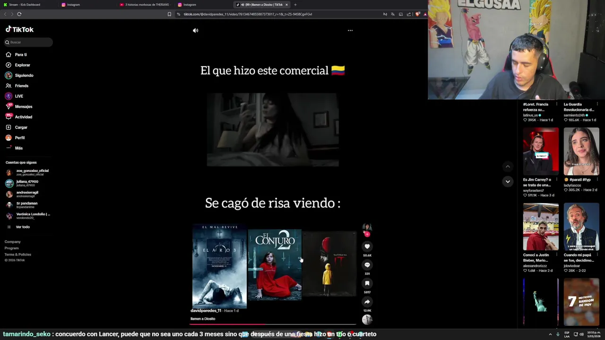Go to next video with down arrow

point(508,181)
